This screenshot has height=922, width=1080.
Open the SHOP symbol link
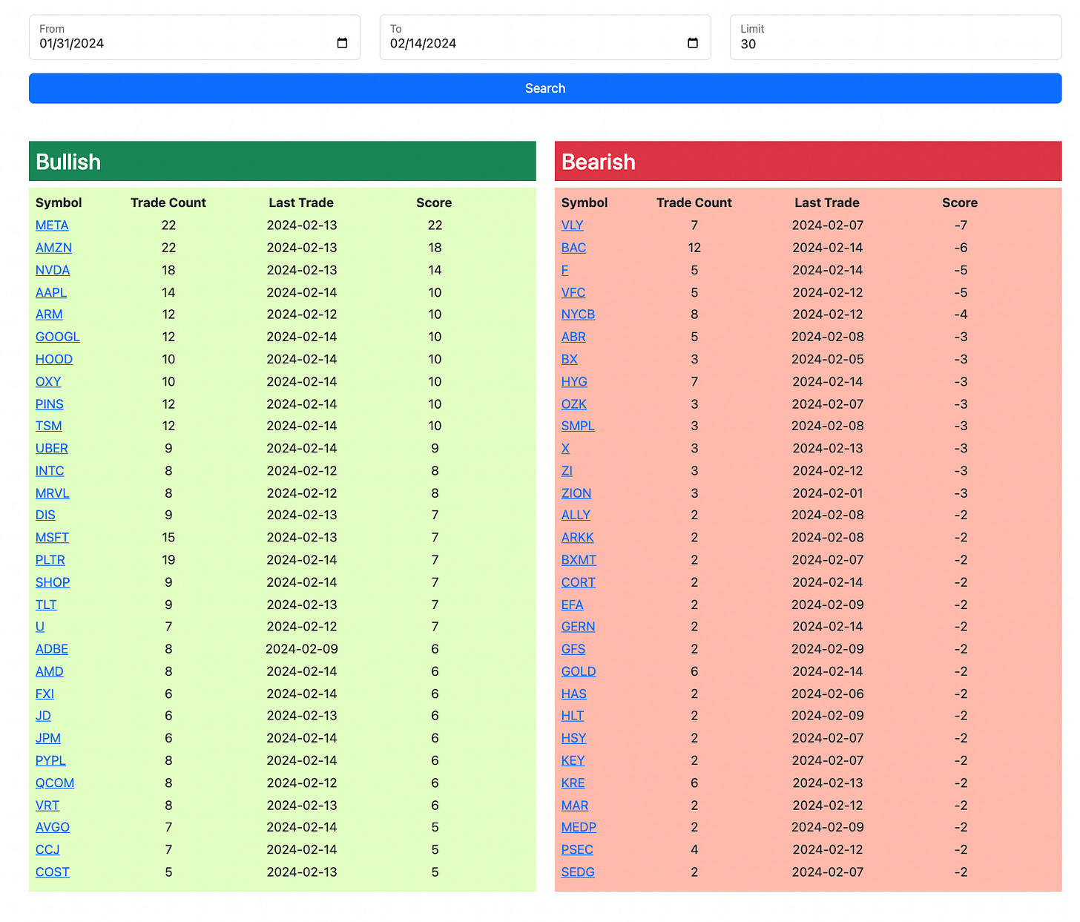(x=53, y=582)
